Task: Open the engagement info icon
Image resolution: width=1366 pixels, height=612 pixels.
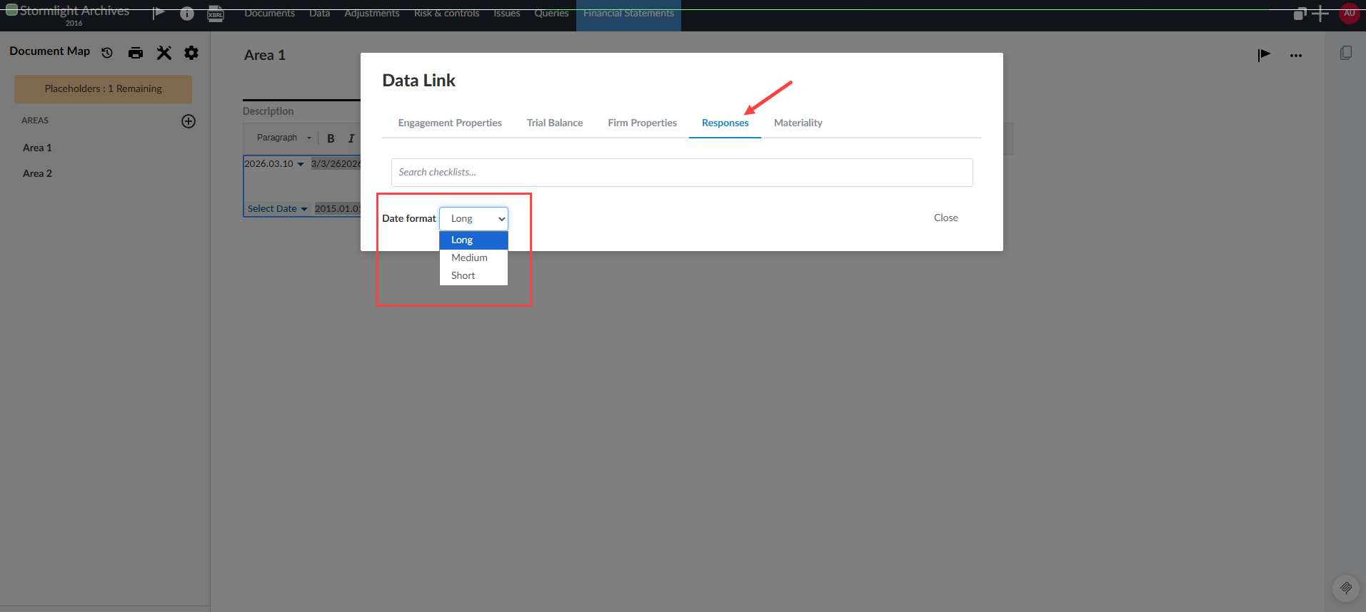Action: [187, 14]
